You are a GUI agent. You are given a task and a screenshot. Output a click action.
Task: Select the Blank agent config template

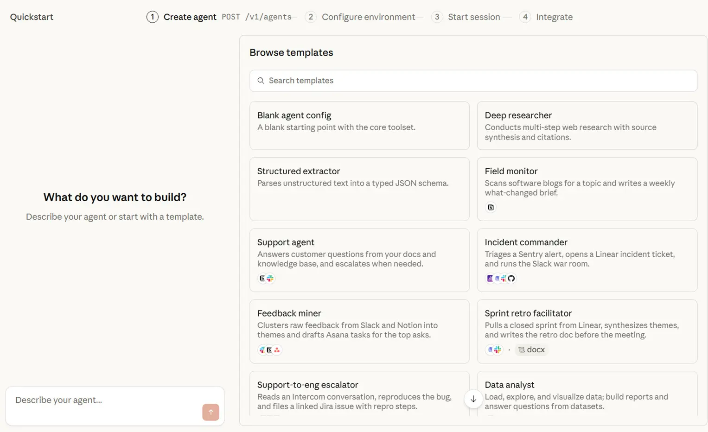(x=359, y=126)
